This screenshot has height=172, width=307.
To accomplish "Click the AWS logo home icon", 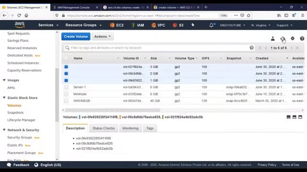I will [20, 25].
